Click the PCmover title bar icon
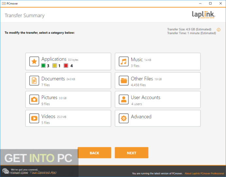Viewport: 226px width, 177px height. 4,4
